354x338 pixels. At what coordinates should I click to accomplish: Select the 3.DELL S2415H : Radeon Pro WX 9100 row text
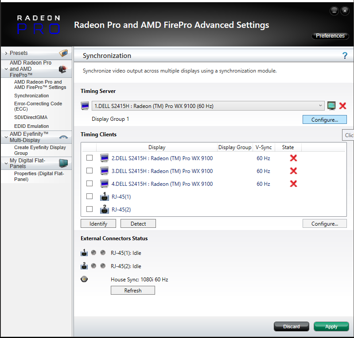[x=162, y=171]
